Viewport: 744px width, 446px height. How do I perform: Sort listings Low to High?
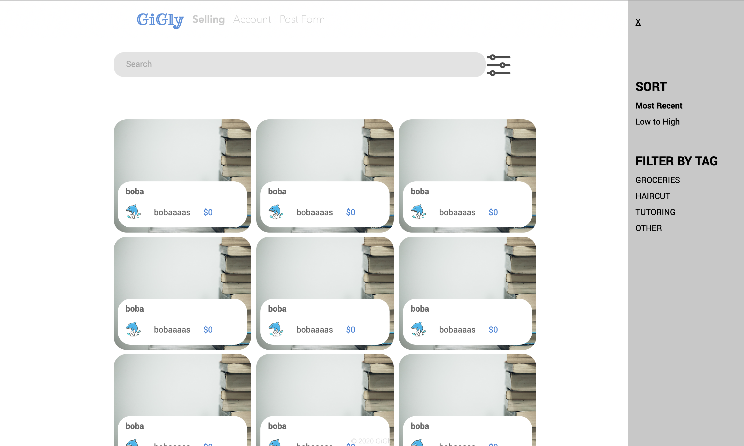tap(657, 122)
